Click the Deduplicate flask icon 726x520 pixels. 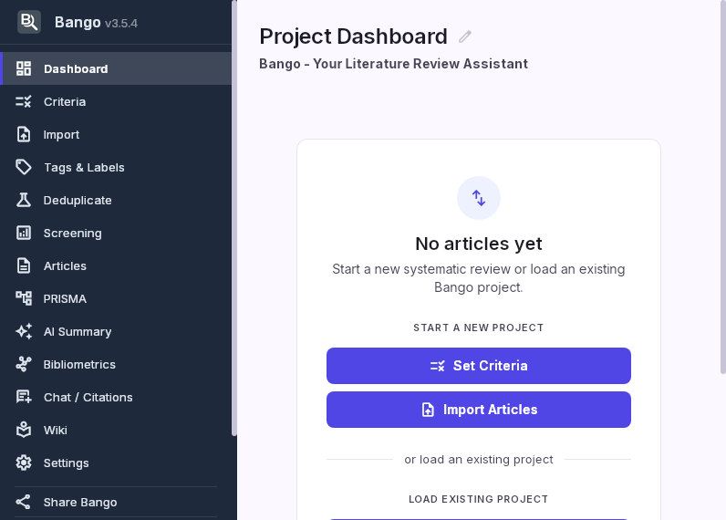pos(24,200)
